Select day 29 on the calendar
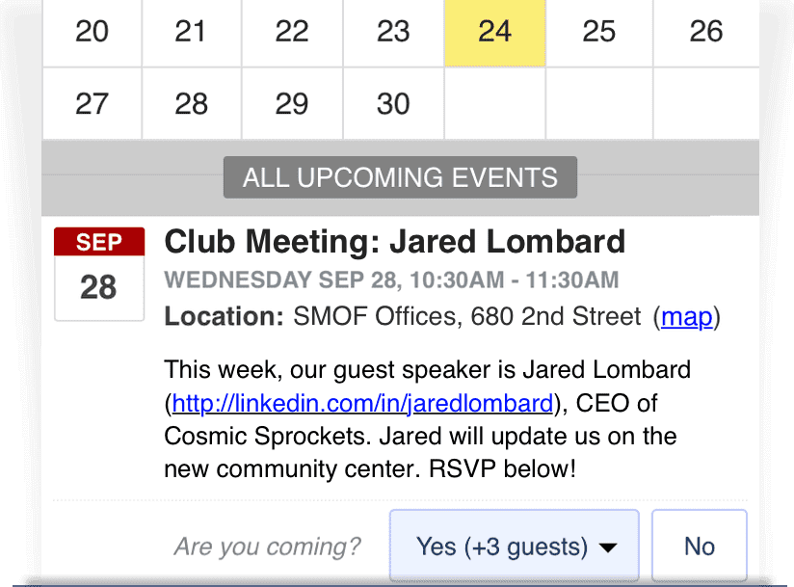This screenshot has width=794, height=587. click(x=291, y=103)
